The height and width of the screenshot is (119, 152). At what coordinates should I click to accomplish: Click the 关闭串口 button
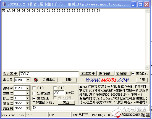[49, 80]
